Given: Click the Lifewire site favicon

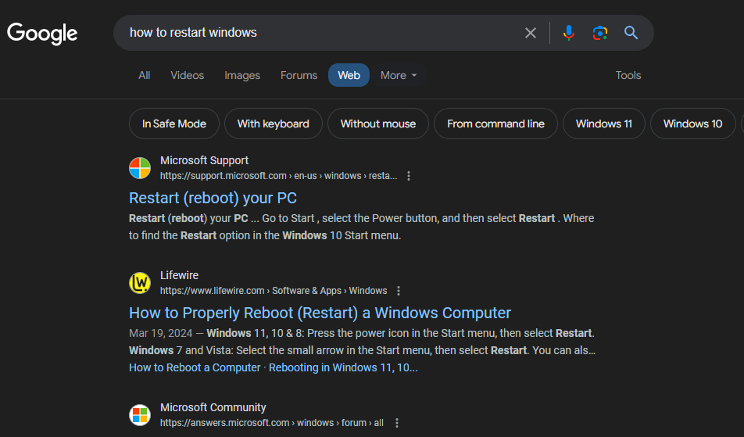Looking at the screenshot, I should click(140, 283).
